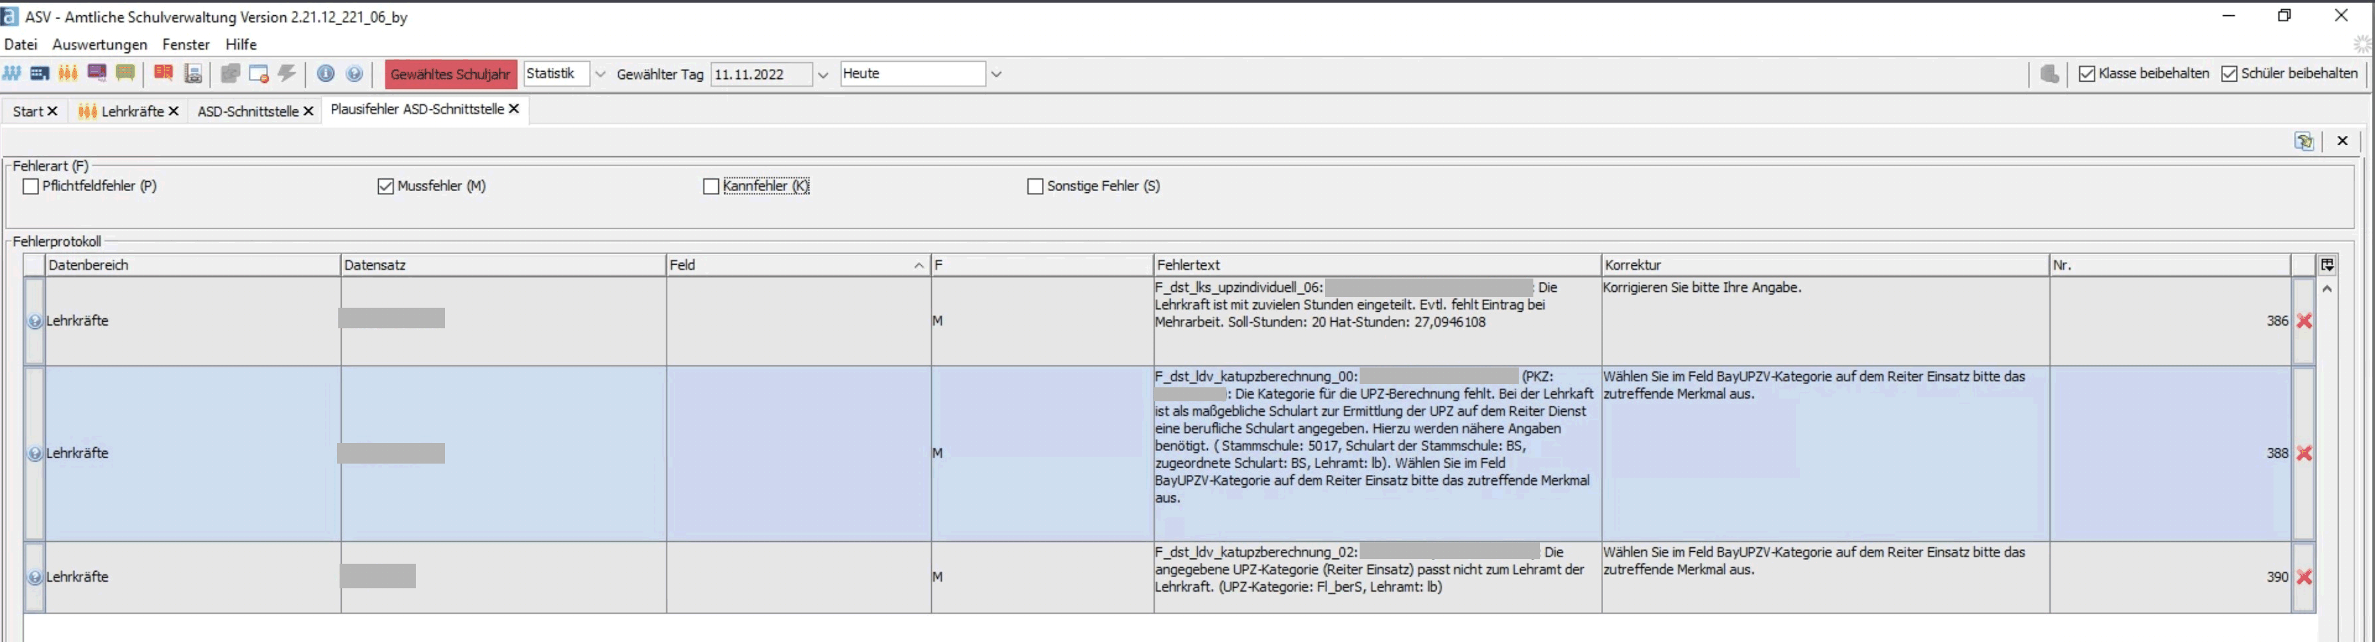The width and height of the screenshot is (2375, 642).
Task: Switch to the Lehrkräfte tab
Action: click(x=132, y=111)
